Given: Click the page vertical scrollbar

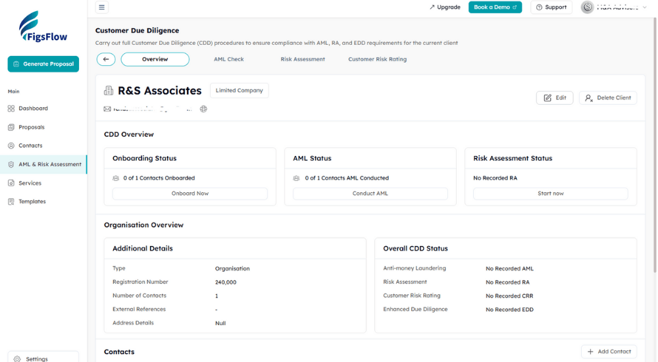Looking at the screenshot, I should point(654,145).
